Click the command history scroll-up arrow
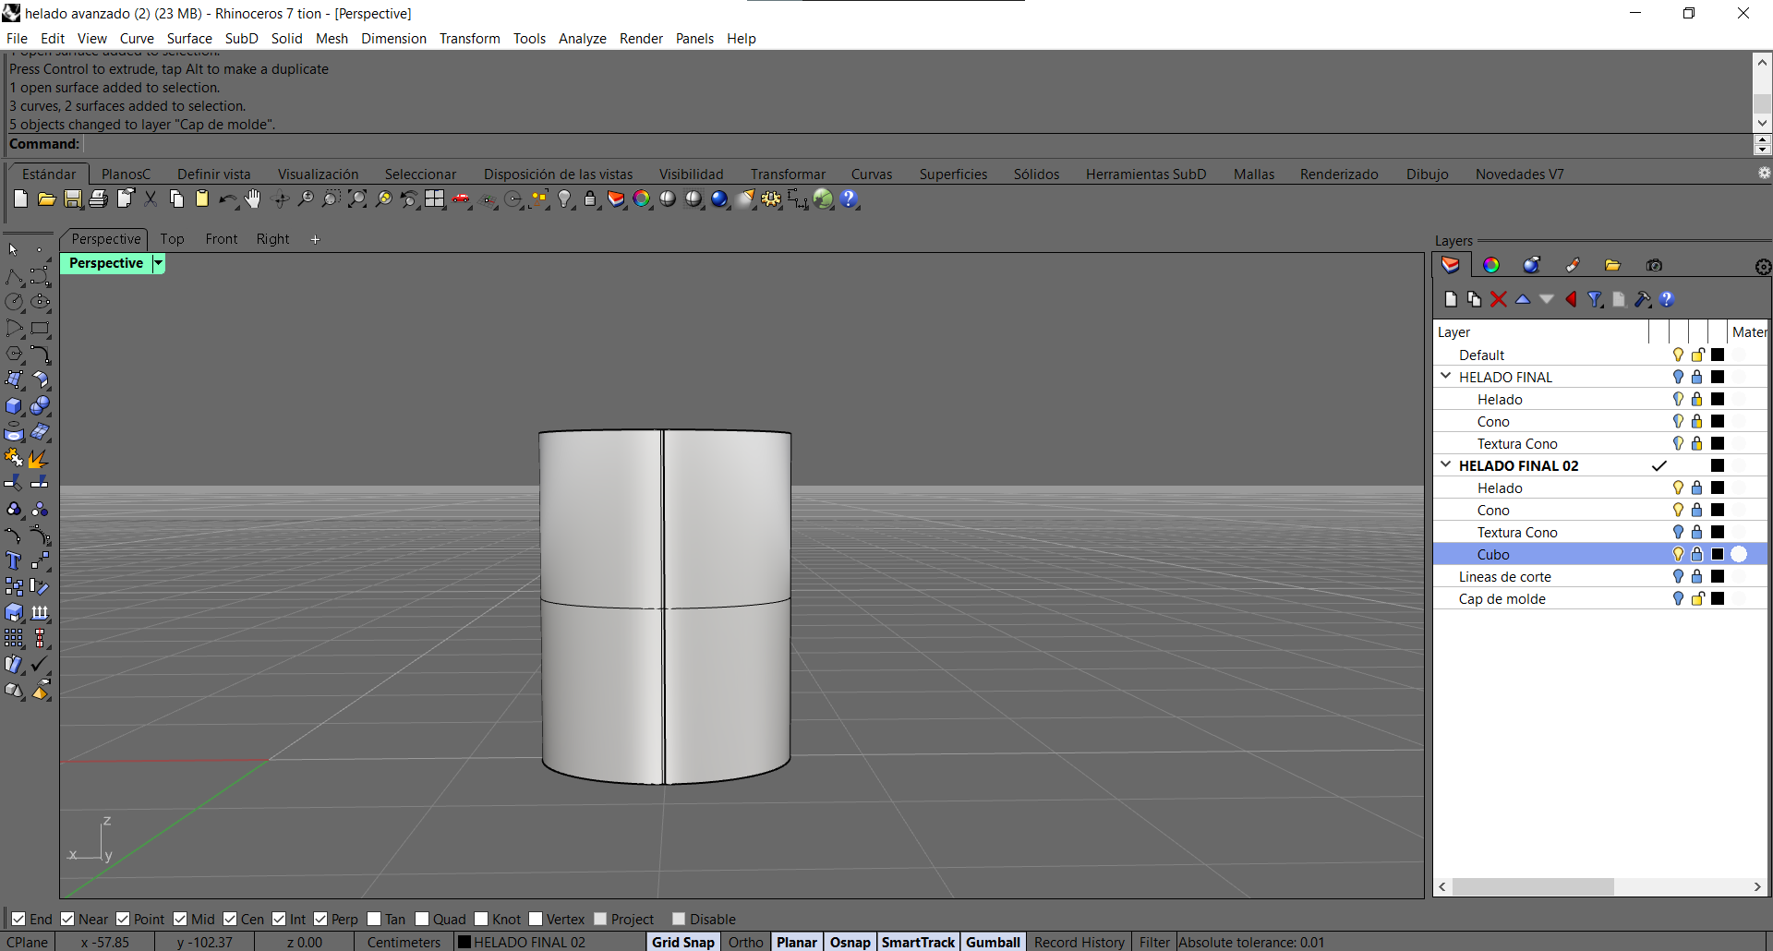Image resolution: width=1773 pixels, height=951 pixels. pos(1762,62)
